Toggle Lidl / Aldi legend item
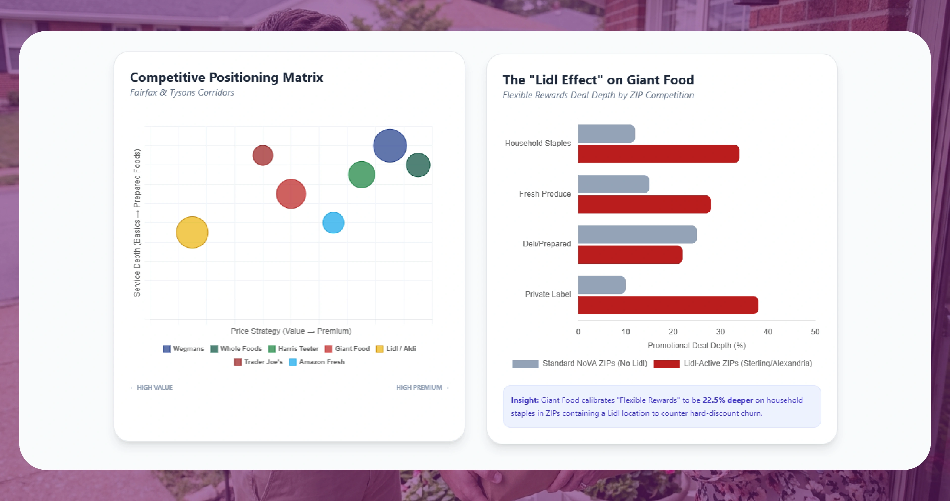This screenshot has width=950, height=501. pyautogui.click(x=379, y=349)
